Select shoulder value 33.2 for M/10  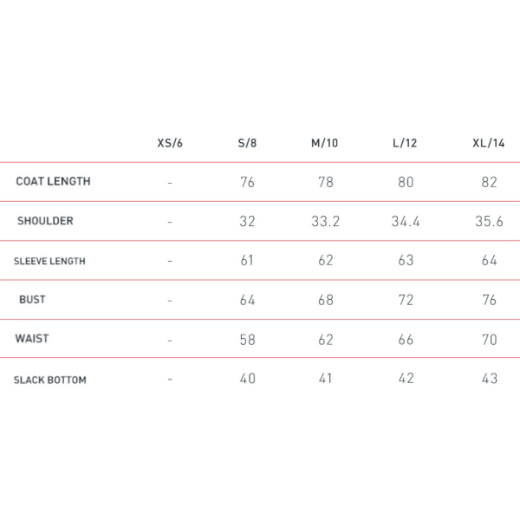pos(326,221)
